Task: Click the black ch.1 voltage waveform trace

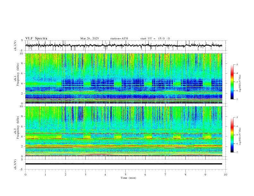Action: coord(123,45)
